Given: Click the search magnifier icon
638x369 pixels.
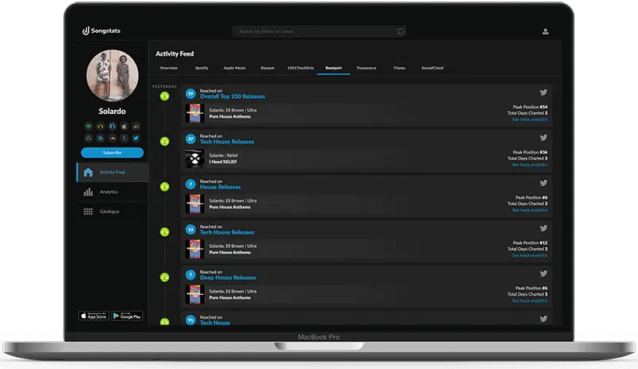Looking at the screenshot, I should click(x=400, y=31).
